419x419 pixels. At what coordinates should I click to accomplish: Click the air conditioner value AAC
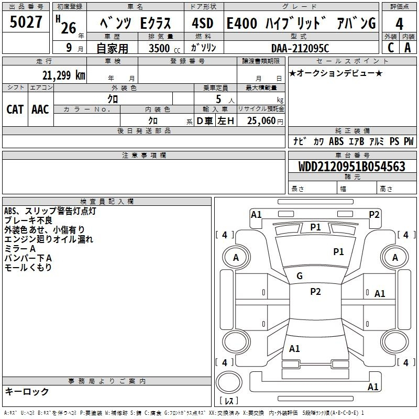[x=40, y=109]
